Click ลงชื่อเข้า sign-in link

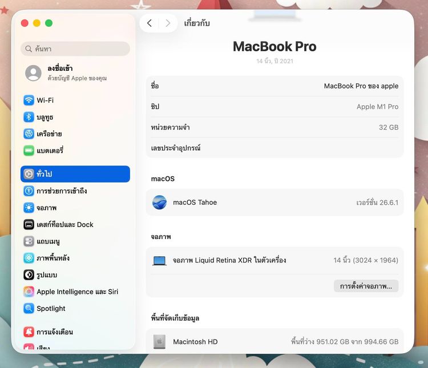pos(60,68)
